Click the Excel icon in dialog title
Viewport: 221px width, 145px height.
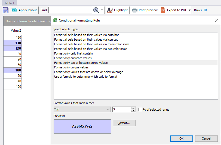point(56,20)
